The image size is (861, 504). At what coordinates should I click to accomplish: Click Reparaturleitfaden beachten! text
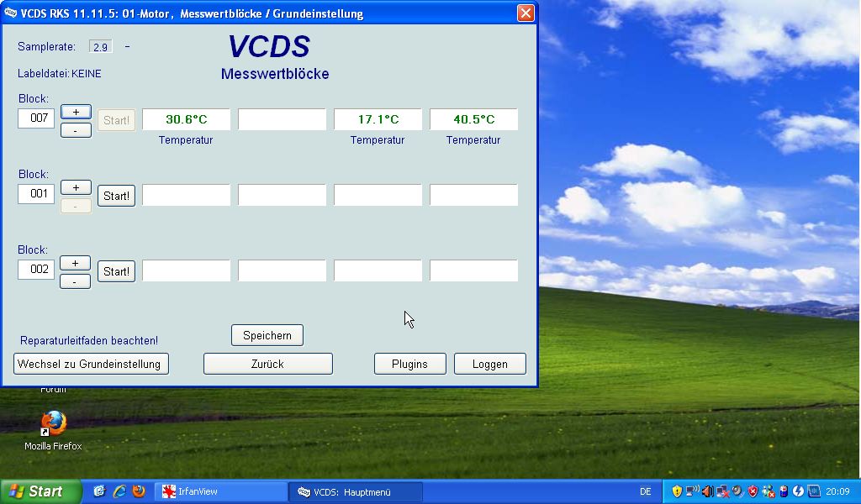(89, 340)
